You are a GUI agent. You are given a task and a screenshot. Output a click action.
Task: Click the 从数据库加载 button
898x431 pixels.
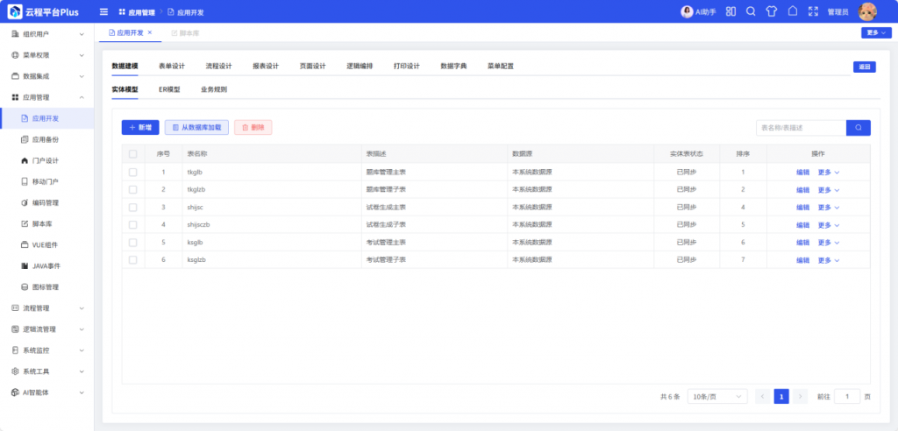[196, 128]
